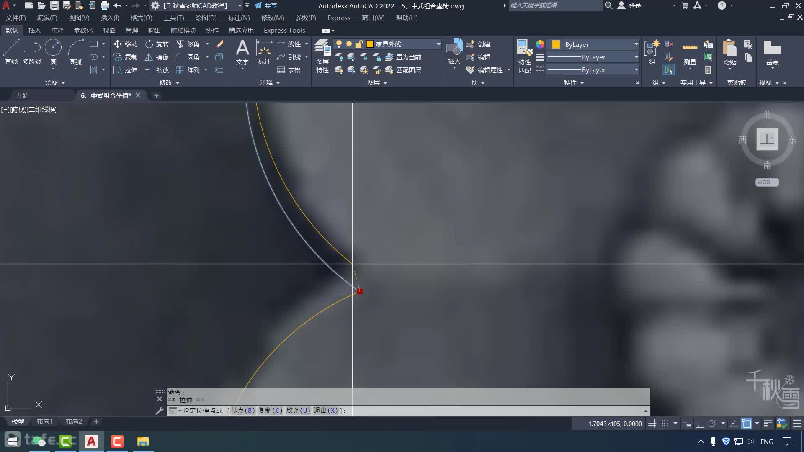
Task: Click the yellow ByLayer color swatch
Action: (x=556, y=44)
